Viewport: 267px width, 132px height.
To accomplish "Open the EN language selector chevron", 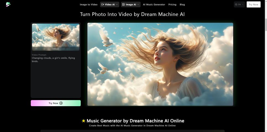I will click(x=243, y=4).
